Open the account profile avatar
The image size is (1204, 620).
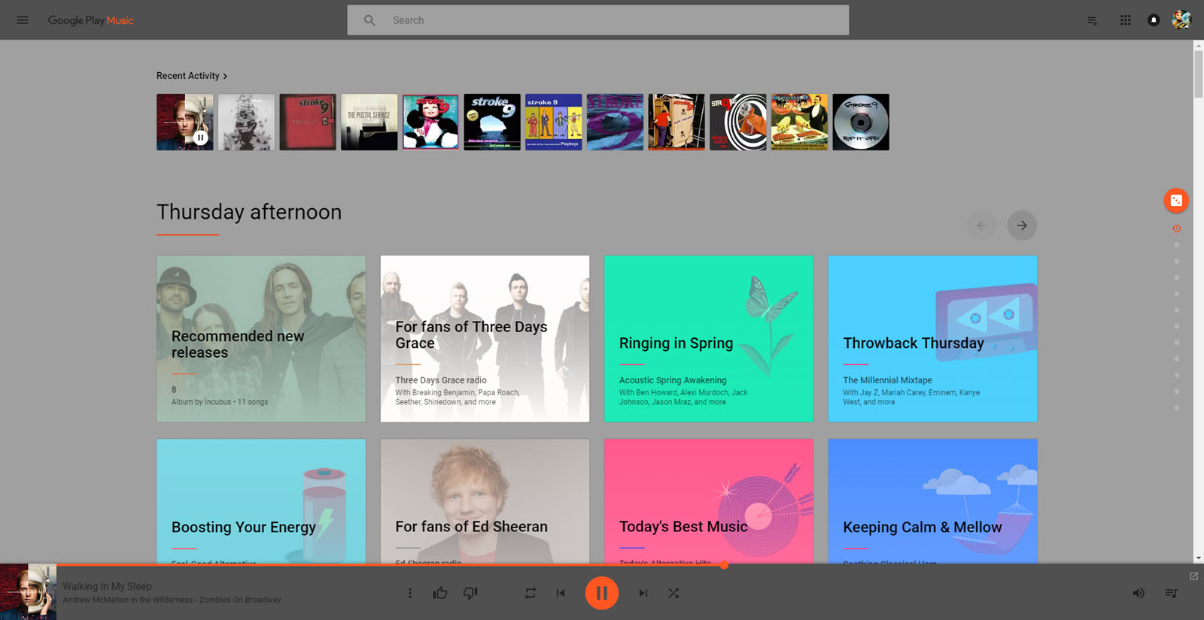click(x=1181, y=20)
